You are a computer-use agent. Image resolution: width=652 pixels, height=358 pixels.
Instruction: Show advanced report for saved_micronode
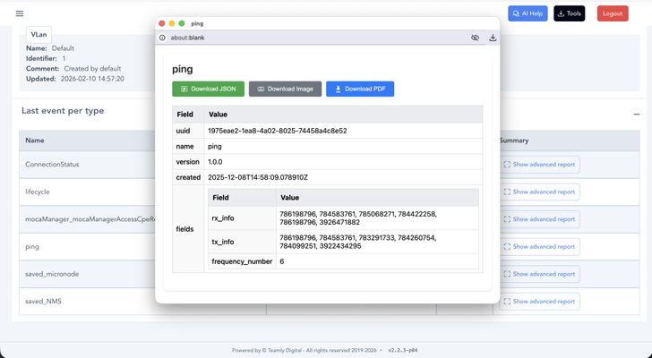(539, 274)
